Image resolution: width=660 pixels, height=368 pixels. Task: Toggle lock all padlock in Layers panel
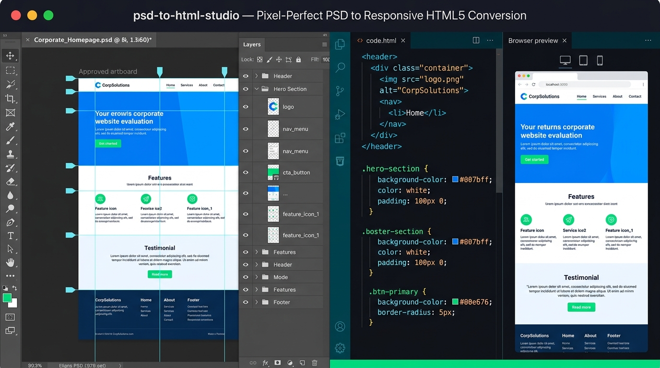[x=298, y=59]
